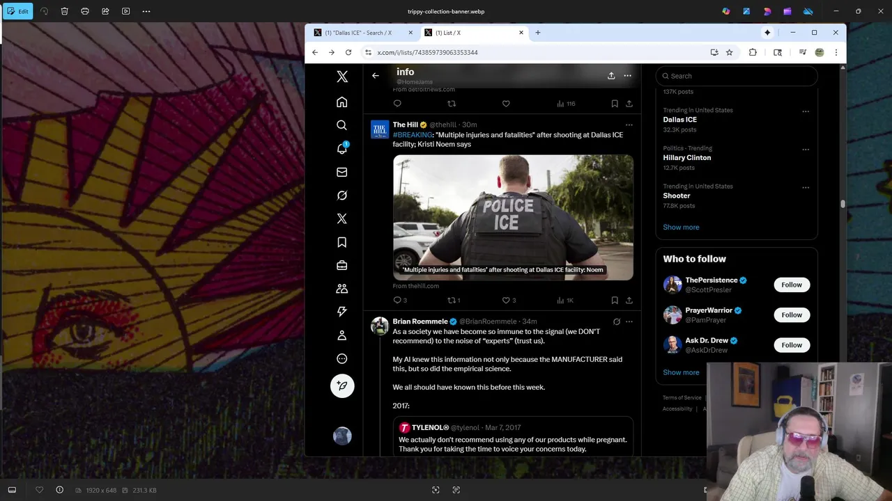Image resolution: width=892 pixels, height=501 pixels.
Task: Open Shooter trend options menu
Action: 806,187
